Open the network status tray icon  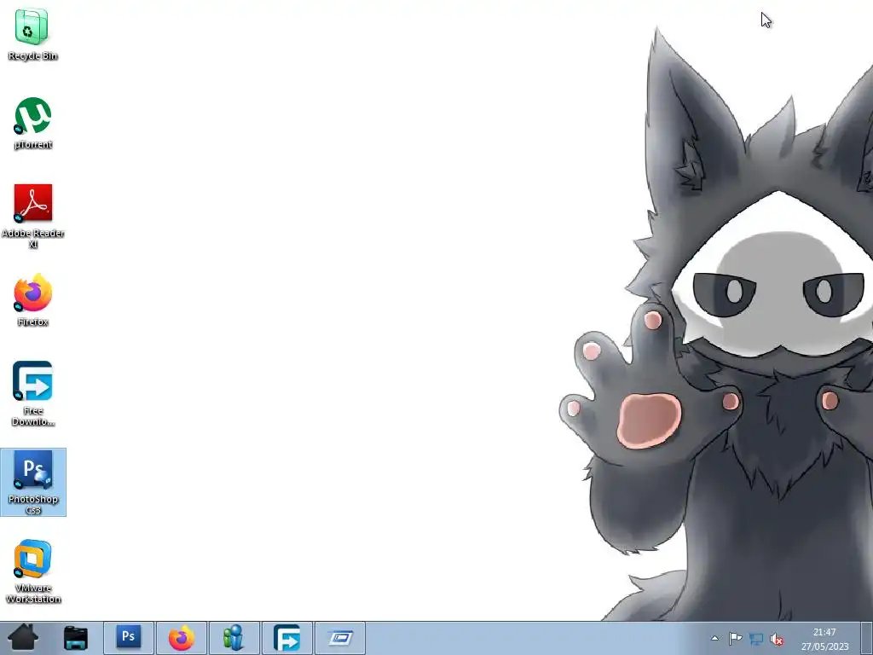tap(756, 639)
